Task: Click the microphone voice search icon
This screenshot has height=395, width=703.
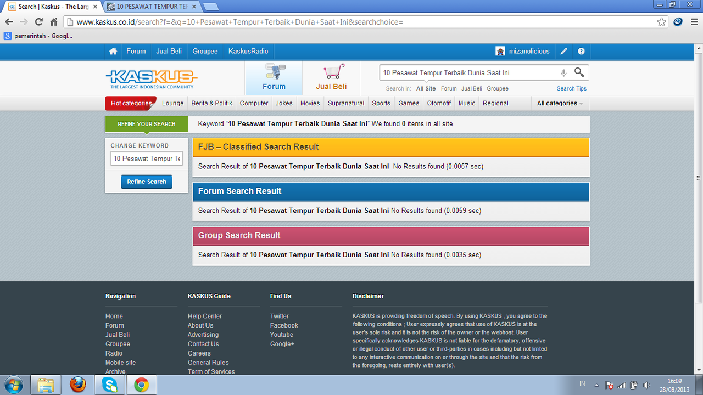Action: [563, 73]
